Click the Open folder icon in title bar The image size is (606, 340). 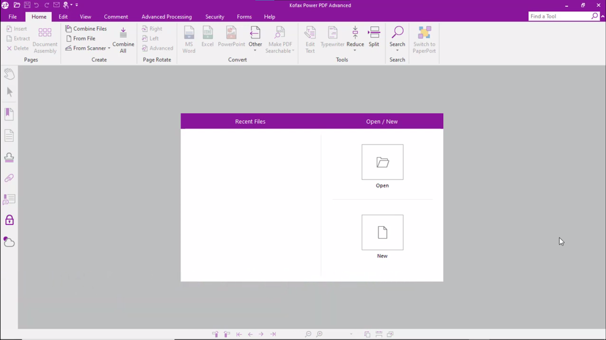17,5
